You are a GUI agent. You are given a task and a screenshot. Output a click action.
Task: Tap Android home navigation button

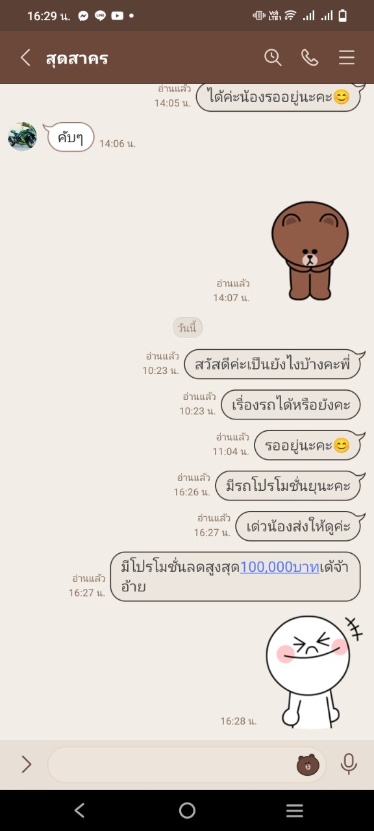(187, 810)
